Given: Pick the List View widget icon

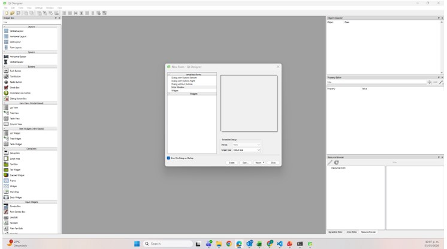Looking at the screenshot, I should tap(6, 107).
